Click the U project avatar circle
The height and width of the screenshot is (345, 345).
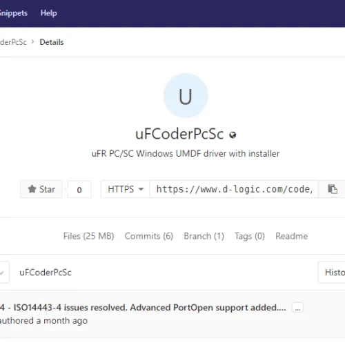(x=186, y=96)
